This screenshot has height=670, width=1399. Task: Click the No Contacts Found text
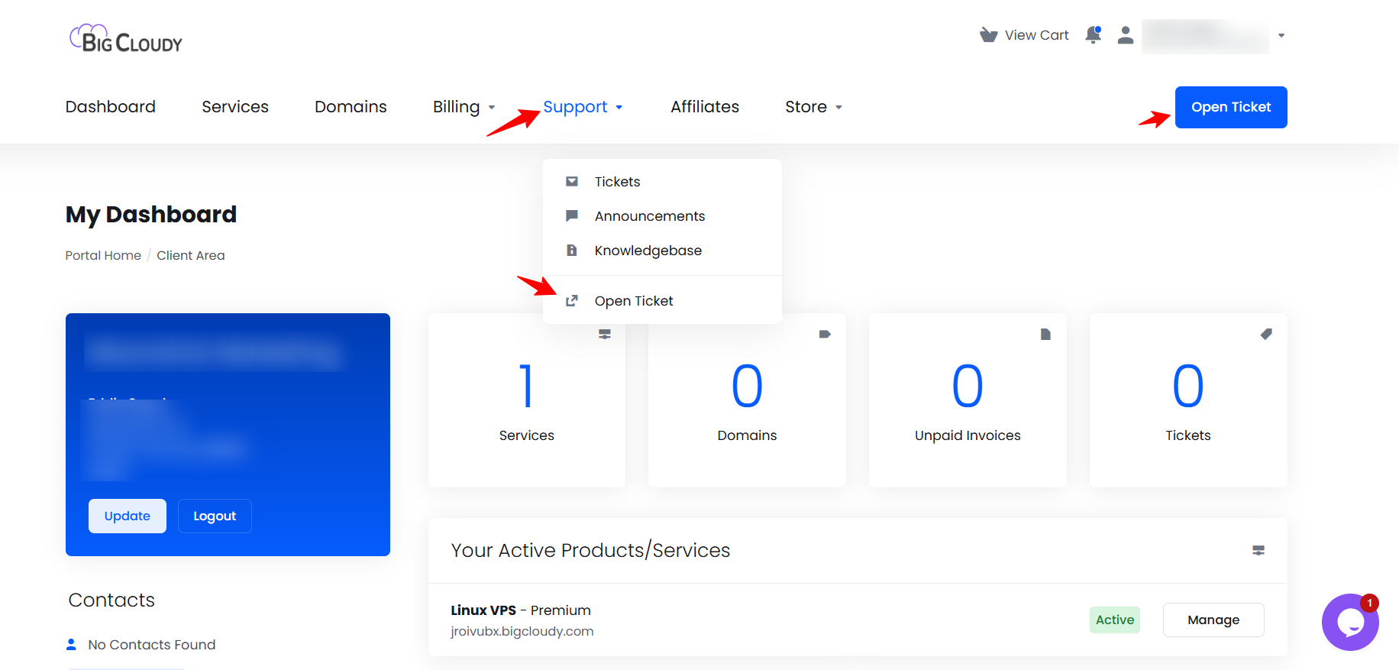point(152,645)
